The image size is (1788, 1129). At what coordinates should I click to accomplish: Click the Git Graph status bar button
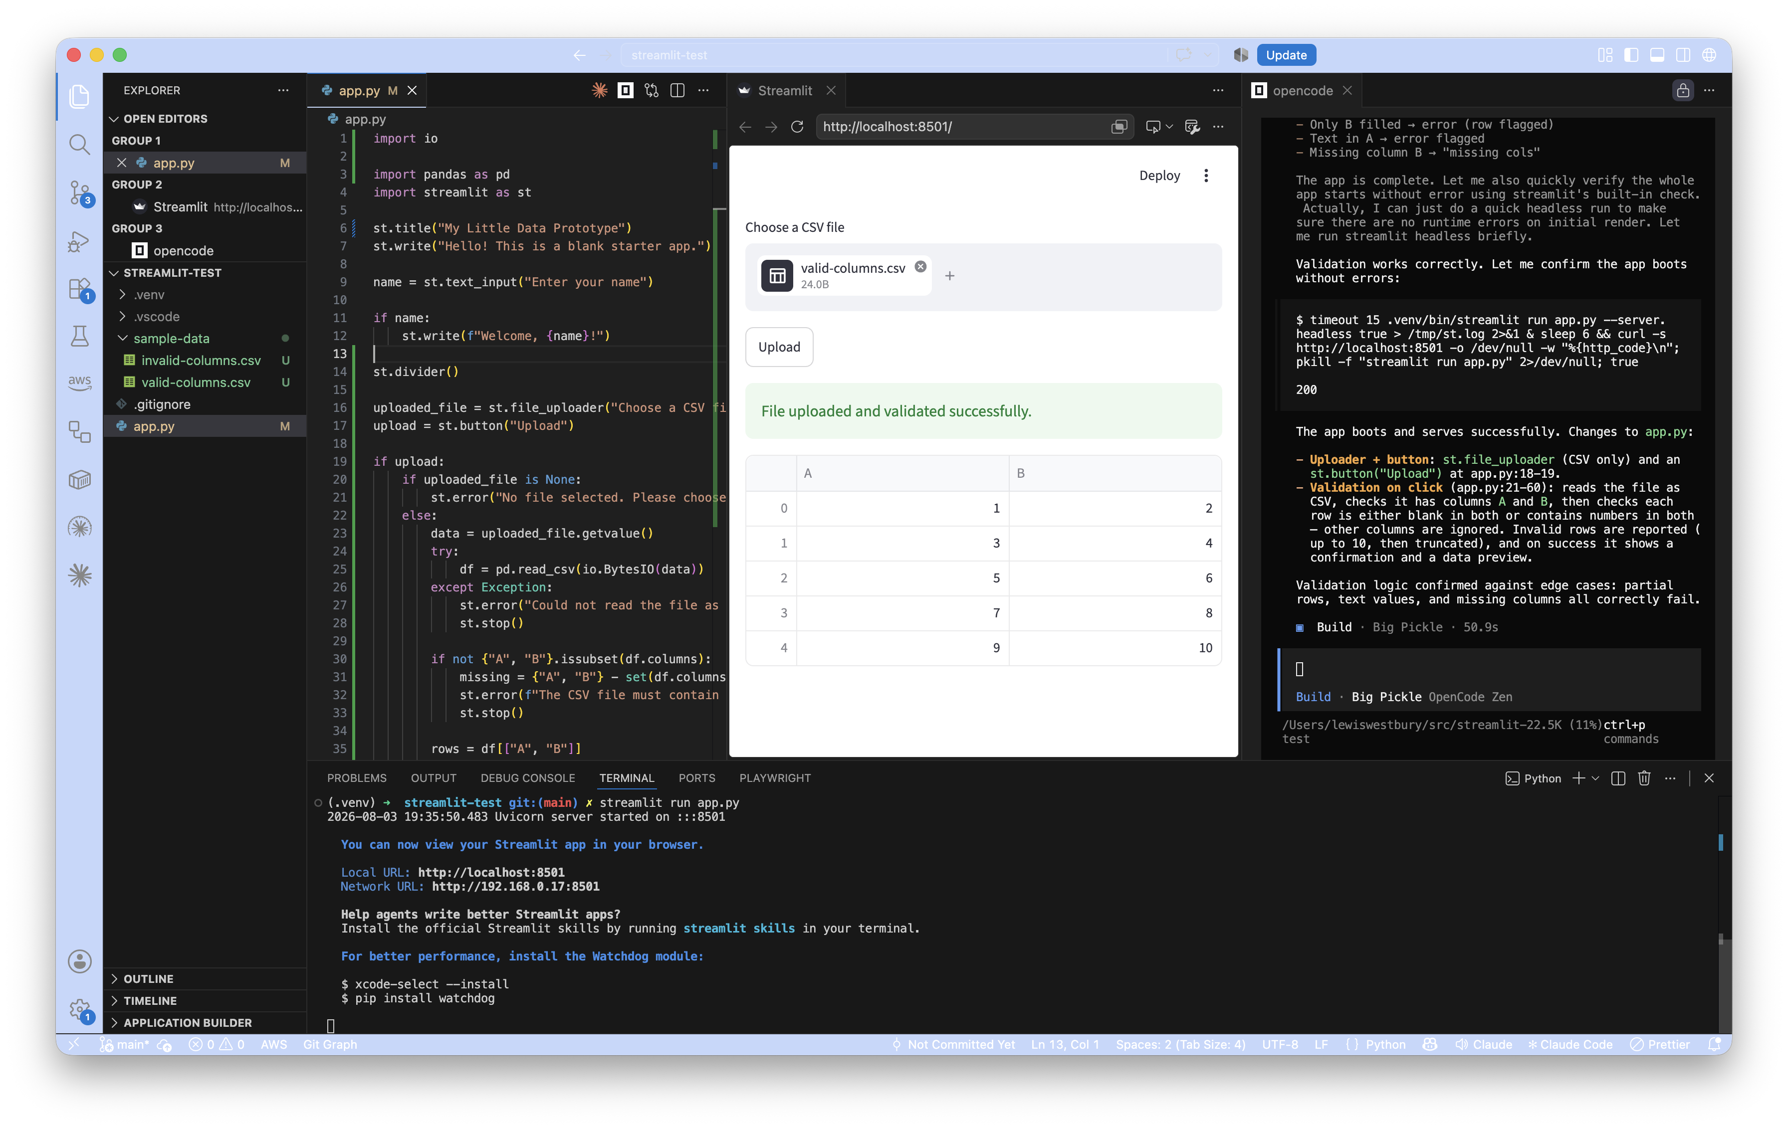click(x=330, y=1044)
